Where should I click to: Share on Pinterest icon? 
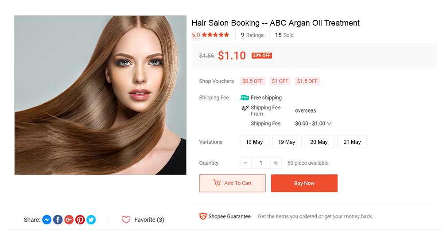80,219
